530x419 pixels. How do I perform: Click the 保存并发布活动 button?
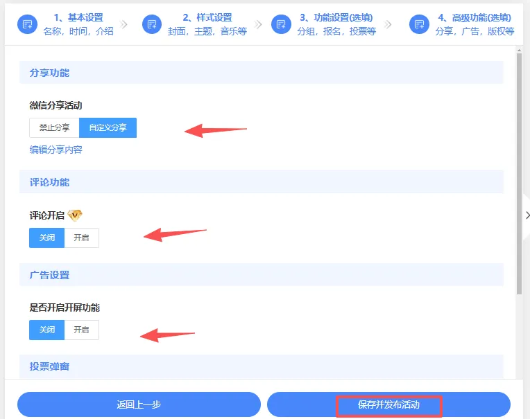pos(388,404)
